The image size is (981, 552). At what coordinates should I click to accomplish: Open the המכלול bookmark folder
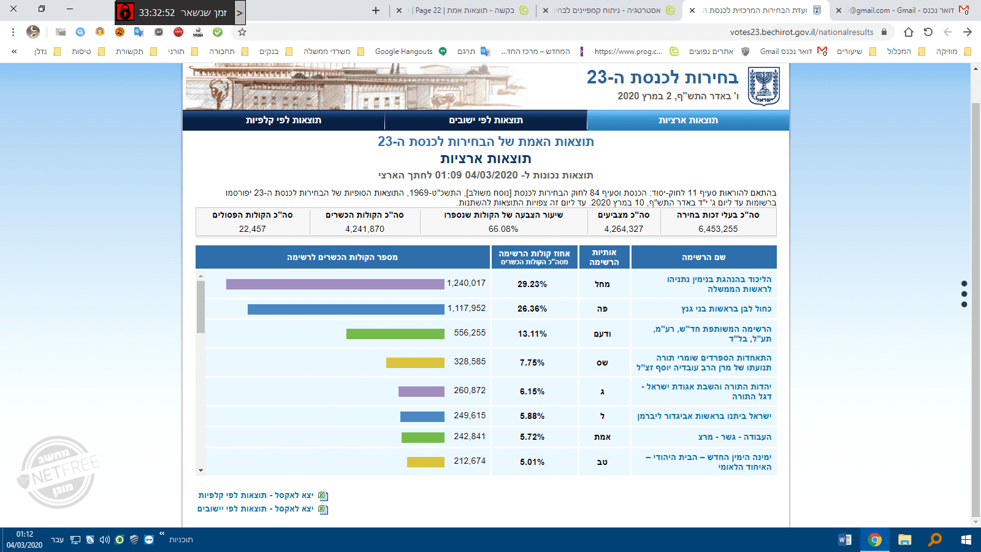point(906,52)
